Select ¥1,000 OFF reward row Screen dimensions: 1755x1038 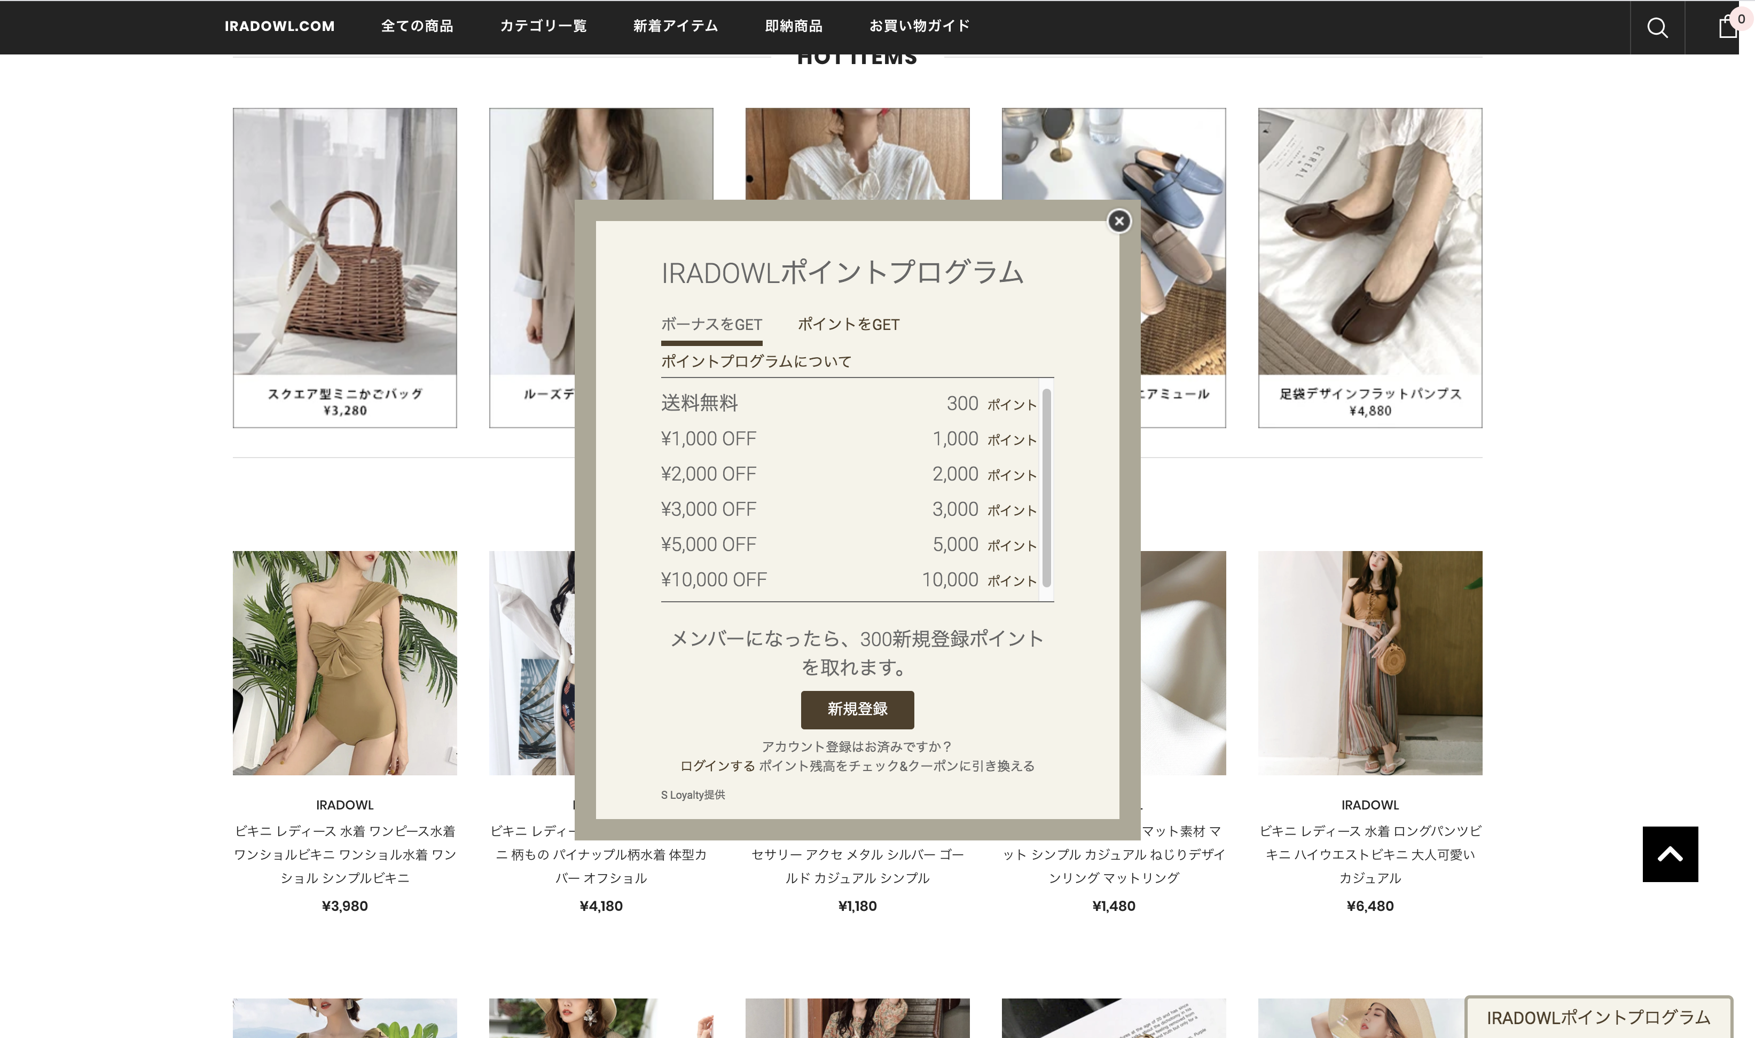(849, 438)
